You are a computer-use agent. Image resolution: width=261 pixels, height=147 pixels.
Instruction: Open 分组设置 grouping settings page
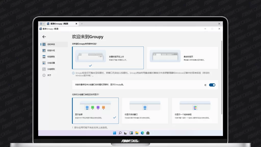tap(51, 63)
